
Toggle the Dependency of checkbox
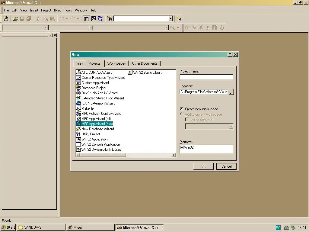[187, 120]
